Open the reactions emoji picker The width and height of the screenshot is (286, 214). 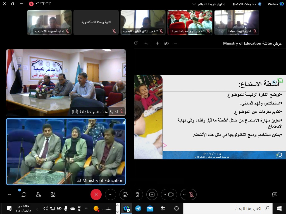(125, 194)
